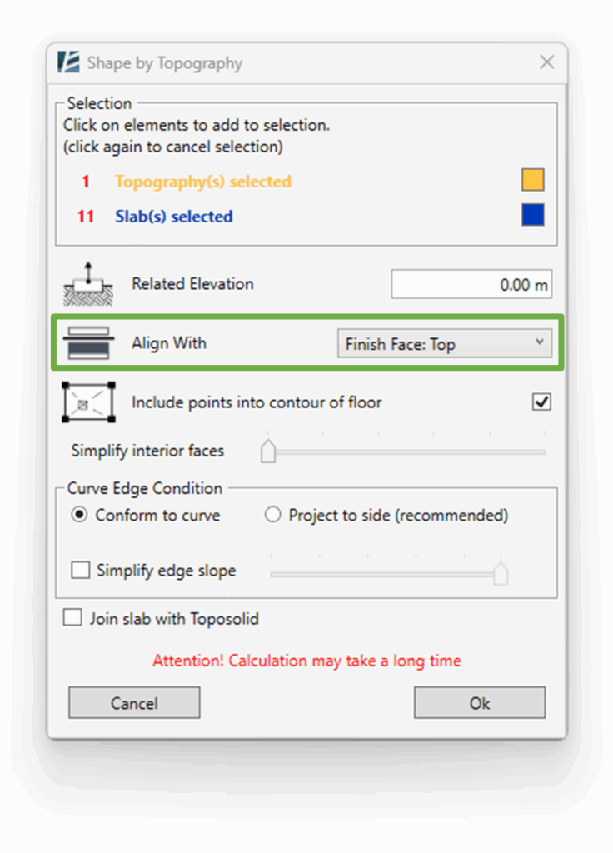Click the Related Elevation slab icon
Viewport: 613px width, 853px height.
coord(88,284)
